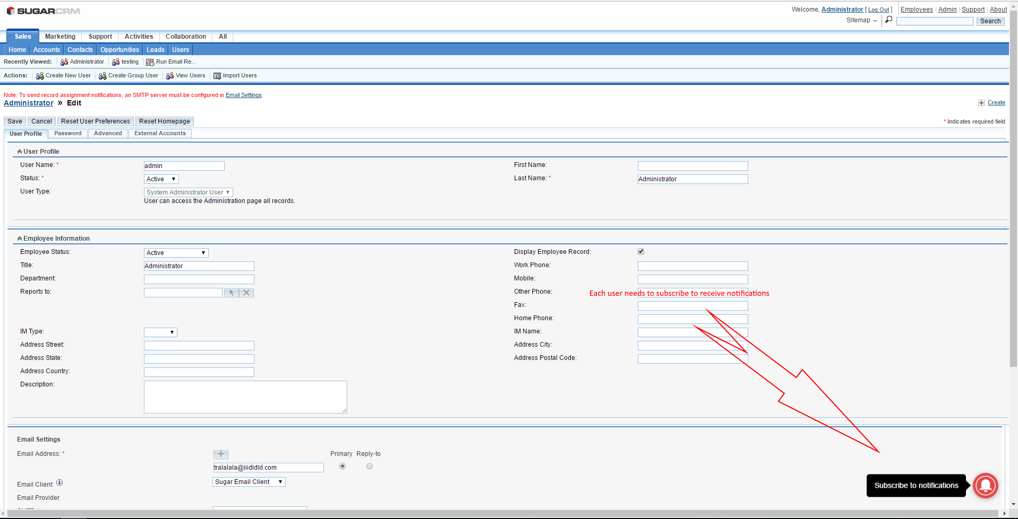Clear the Reports to field with X icon
Image resolution: width=1018 pixels, height=519 pixels.
[x=246, y=293]
